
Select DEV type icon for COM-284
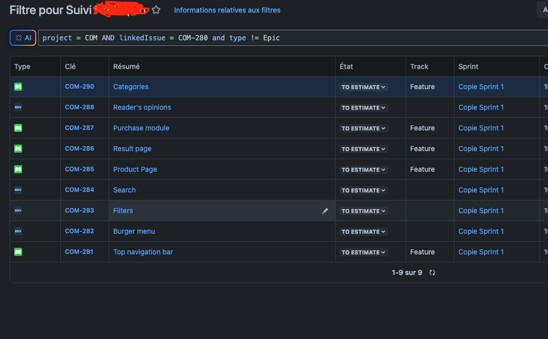pos(18,190)
